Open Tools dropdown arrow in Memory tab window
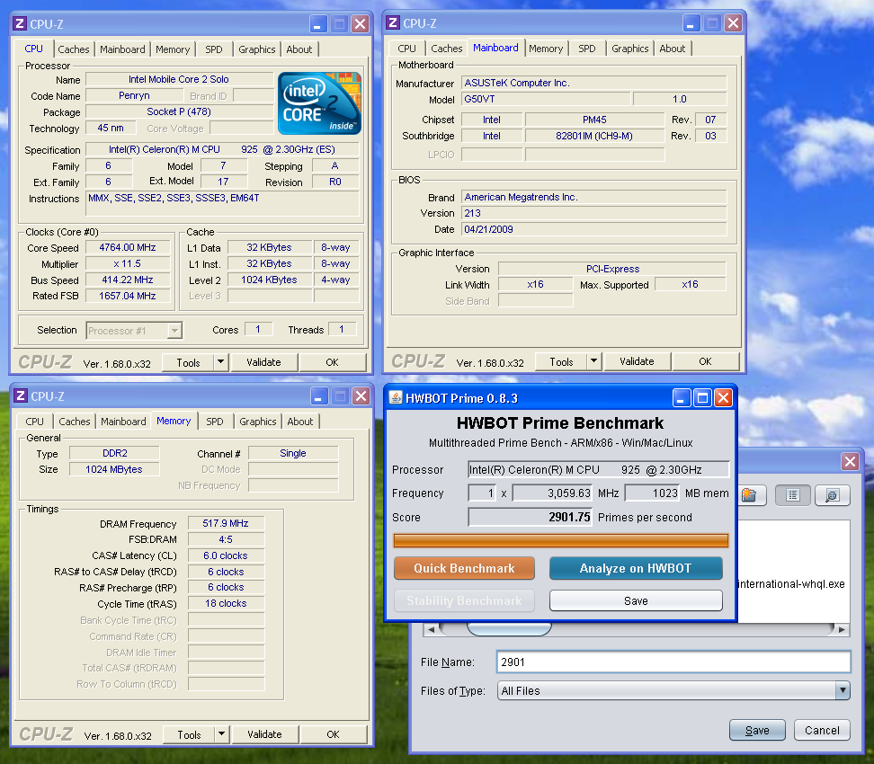 221,734
